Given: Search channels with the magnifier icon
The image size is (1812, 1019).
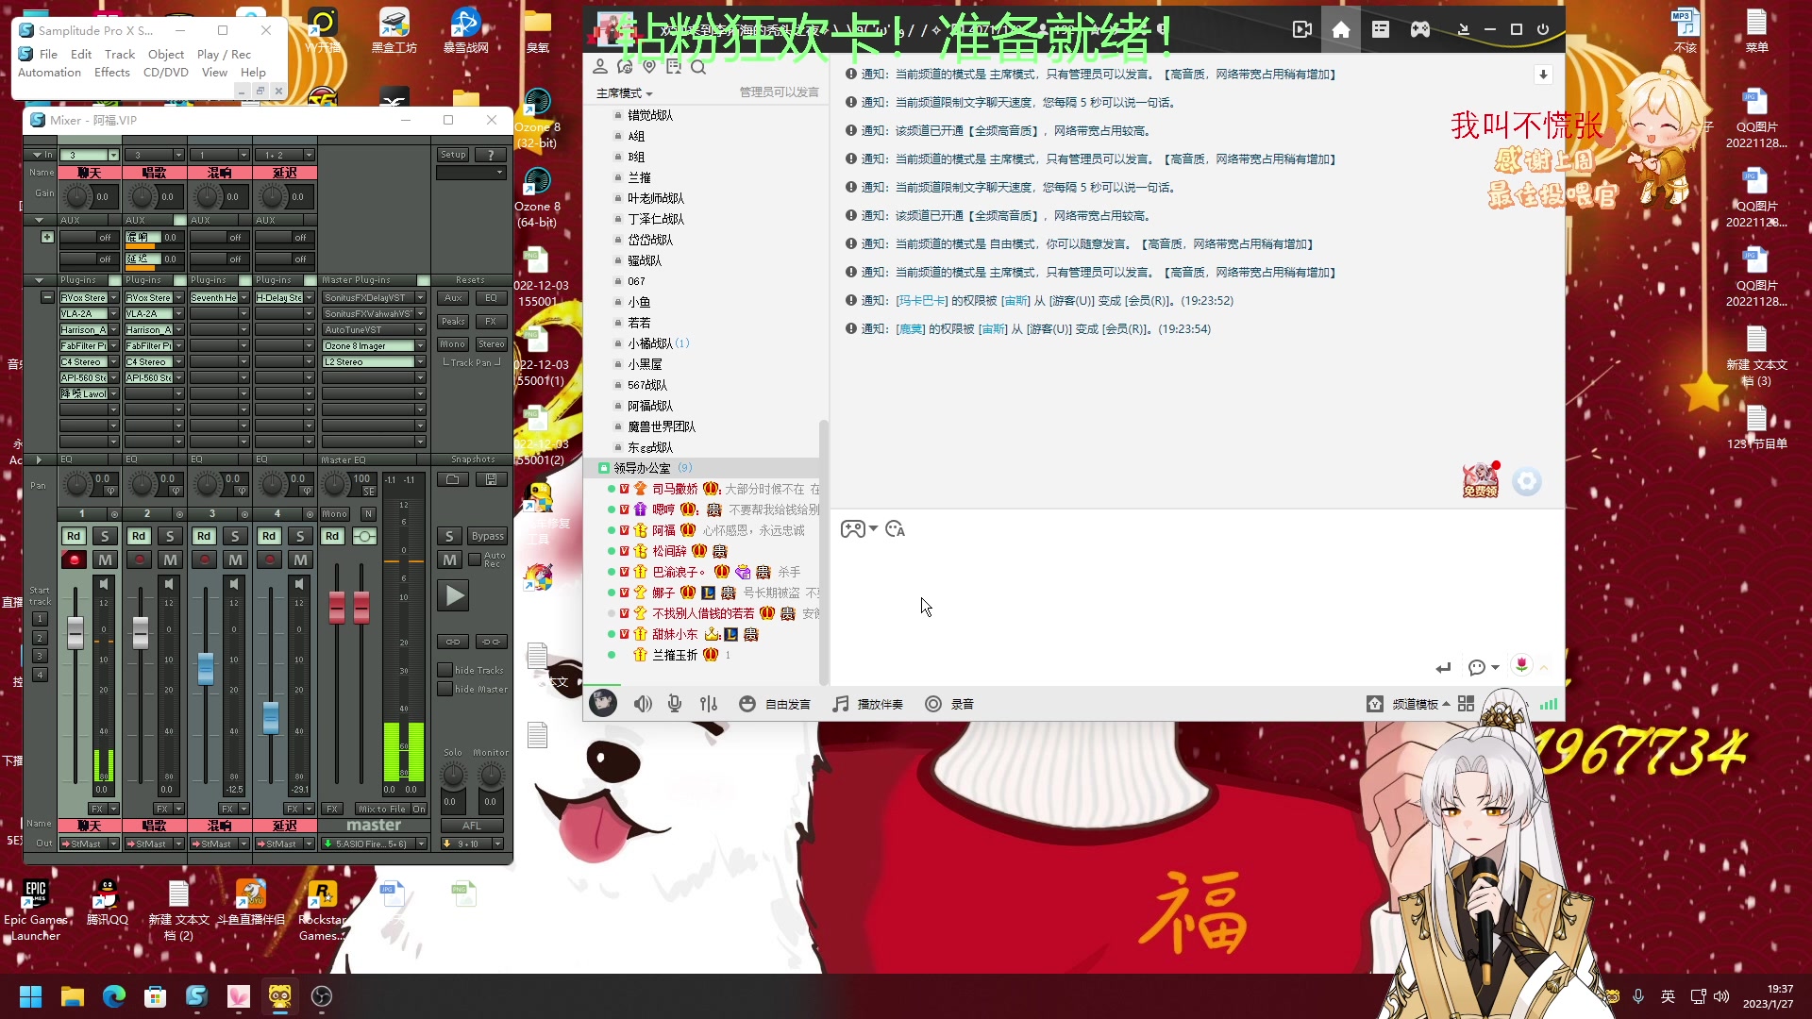Looking at the screenshot, I should point(698,66).
